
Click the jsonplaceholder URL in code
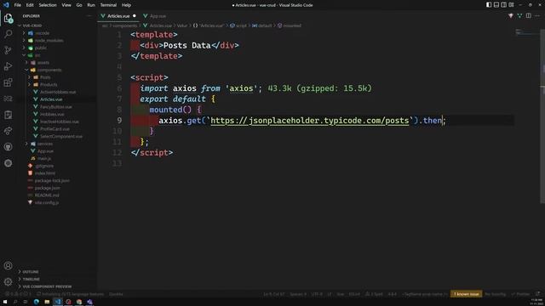pyautogui.click(x=310, y=121)
